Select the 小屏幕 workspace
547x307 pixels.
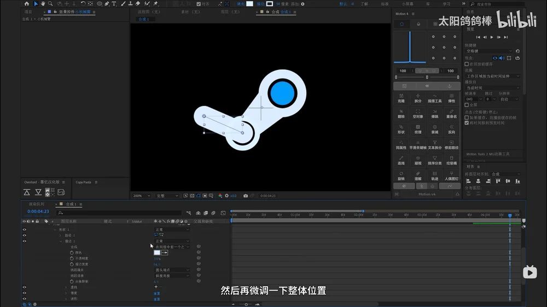pos(408,4)
